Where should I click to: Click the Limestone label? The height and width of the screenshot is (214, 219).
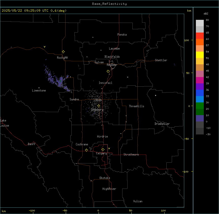[x=39, y=90]
